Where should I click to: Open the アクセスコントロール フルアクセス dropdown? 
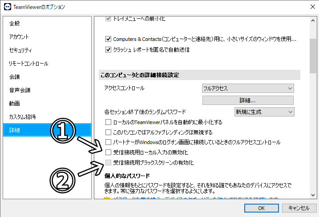click(248, 88)
